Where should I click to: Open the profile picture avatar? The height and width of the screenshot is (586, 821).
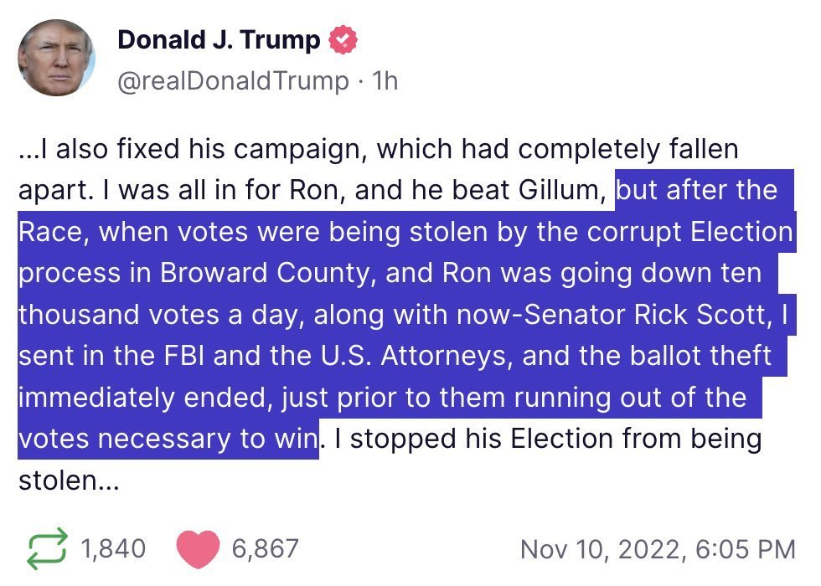(x=57, y=58)
